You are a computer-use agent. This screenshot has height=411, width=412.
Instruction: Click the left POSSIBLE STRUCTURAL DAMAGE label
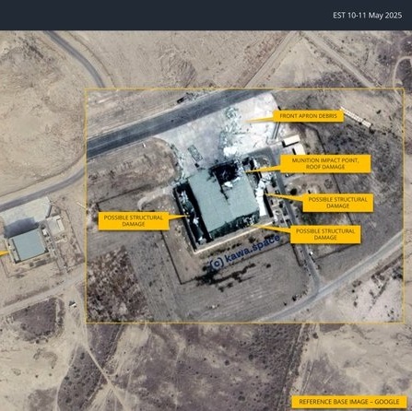pos(134,220)
